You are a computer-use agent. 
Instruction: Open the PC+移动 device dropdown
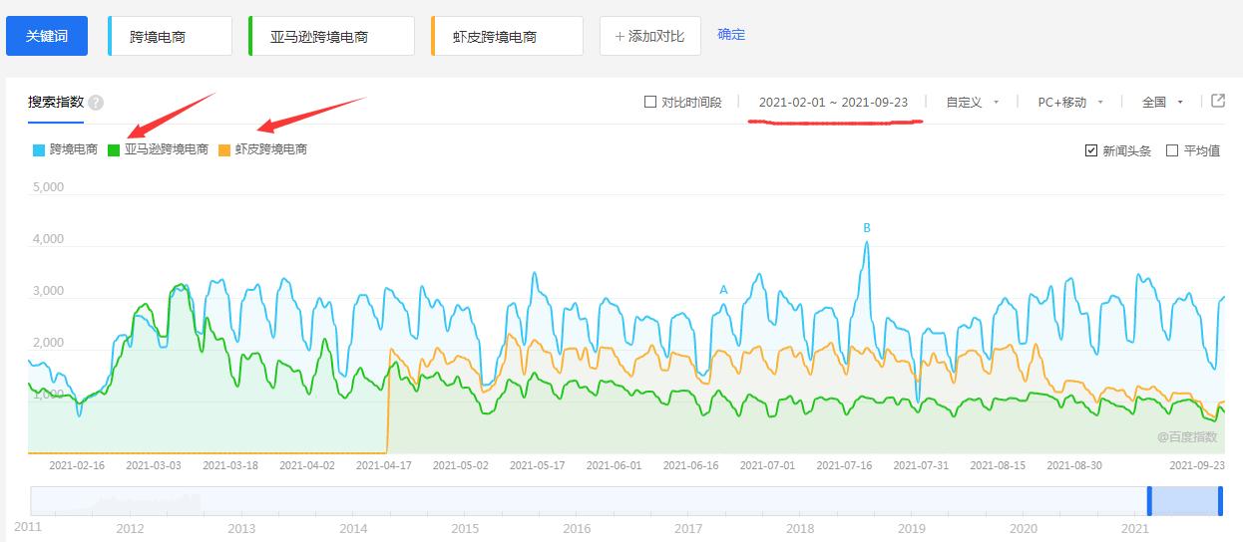click(1070, 102)
